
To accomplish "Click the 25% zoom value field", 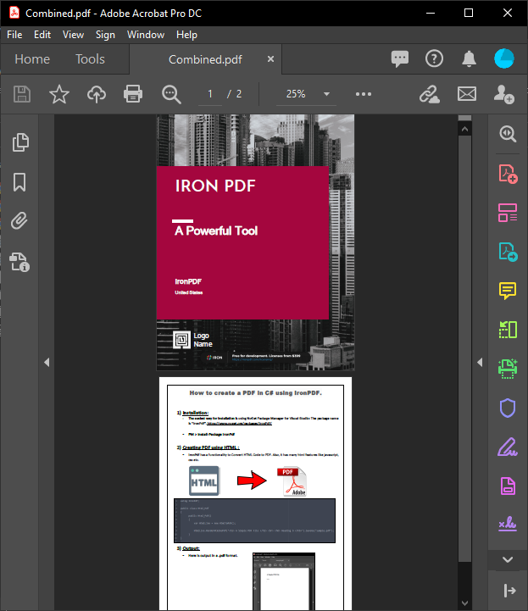I will pos(296,94).
